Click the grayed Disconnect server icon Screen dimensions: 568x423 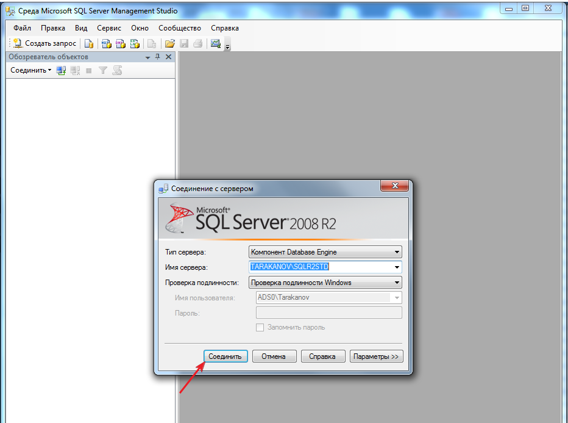click(75, 70)
